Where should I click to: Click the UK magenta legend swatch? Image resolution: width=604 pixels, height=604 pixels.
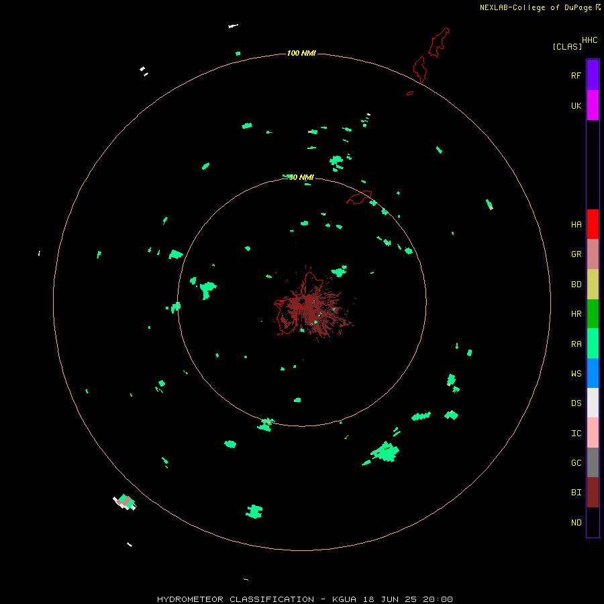[593, 105]
